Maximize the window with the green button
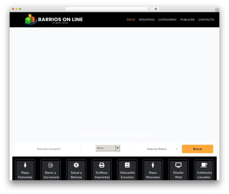The image size is (229, 194). (20, 9)
